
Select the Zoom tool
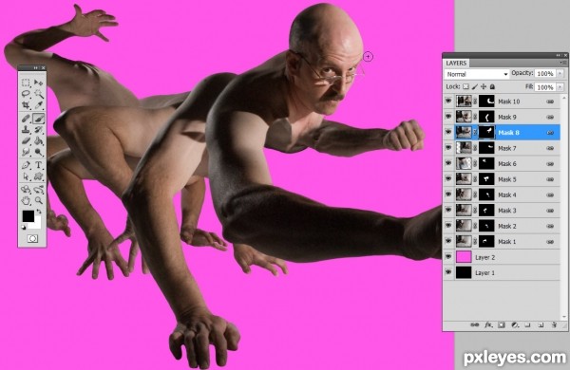38,200
